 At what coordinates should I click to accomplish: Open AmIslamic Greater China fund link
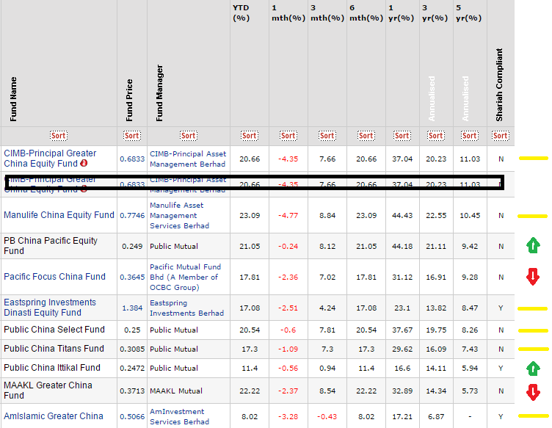click(x=54, y=416)
